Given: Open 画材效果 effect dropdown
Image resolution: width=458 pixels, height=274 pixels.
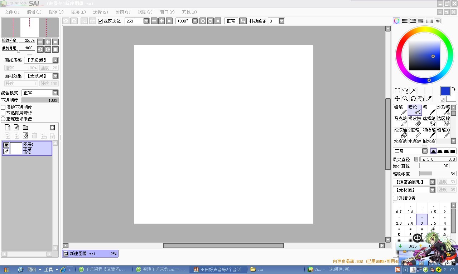Looking at the screenshot, I should pos(55,76).
